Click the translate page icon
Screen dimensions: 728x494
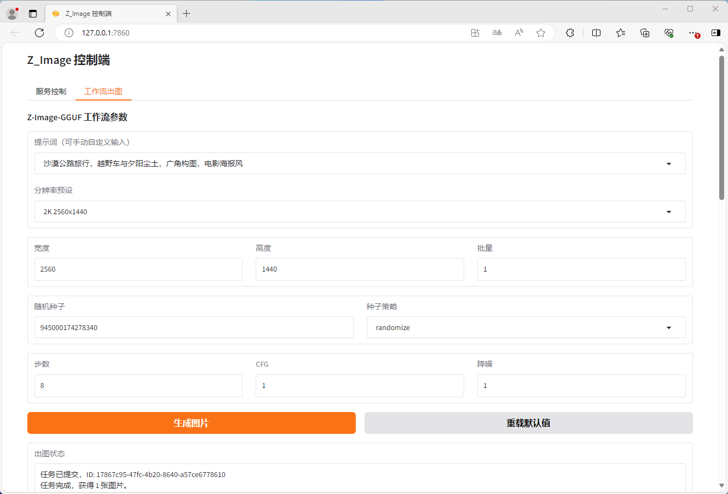point(497,33)
